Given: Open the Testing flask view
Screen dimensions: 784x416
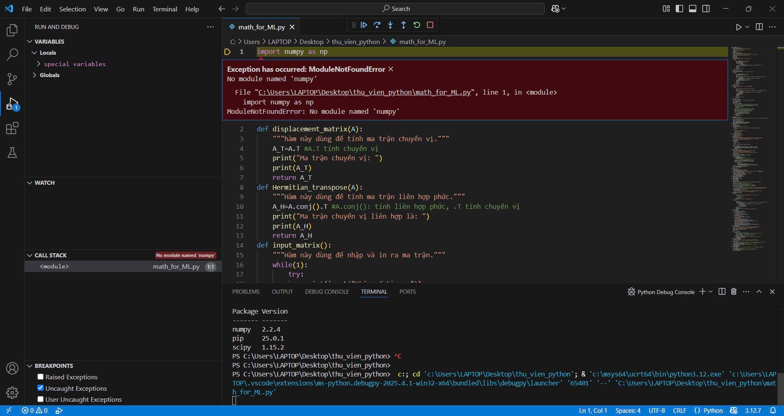Looking at the screenshot, I should [12, 153].
